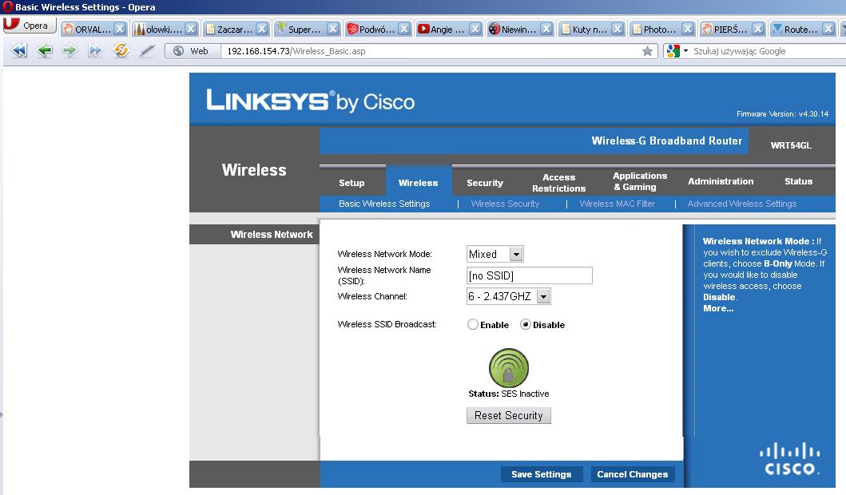846x495 pixels.
Task: Go to Wireless MAC Filter subtab
Action: (618, 204)
